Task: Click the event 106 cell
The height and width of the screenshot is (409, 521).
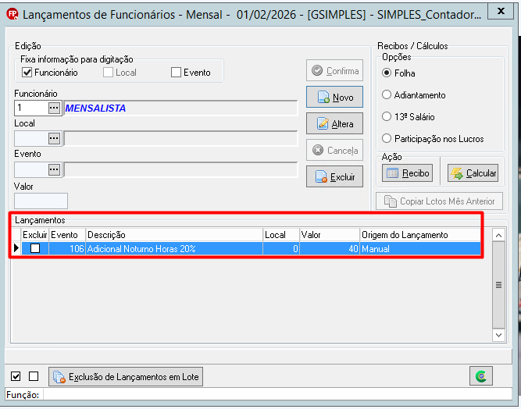Action: coord(67,248)
